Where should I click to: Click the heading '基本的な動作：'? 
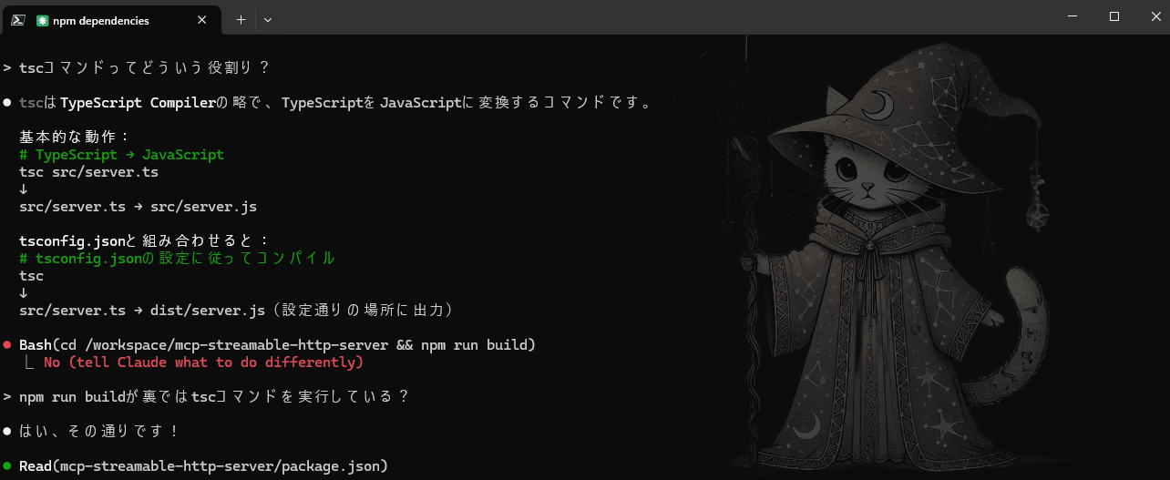(76, 138)
